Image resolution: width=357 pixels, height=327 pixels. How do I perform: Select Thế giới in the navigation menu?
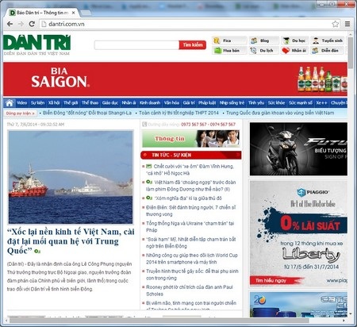[71, 103]
